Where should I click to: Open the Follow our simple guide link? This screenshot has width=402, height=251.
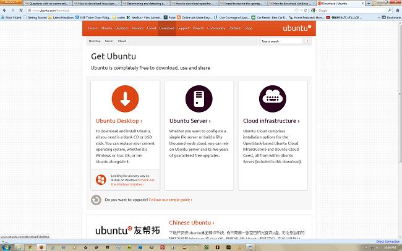pyautogui.click(x=171, y=200)
